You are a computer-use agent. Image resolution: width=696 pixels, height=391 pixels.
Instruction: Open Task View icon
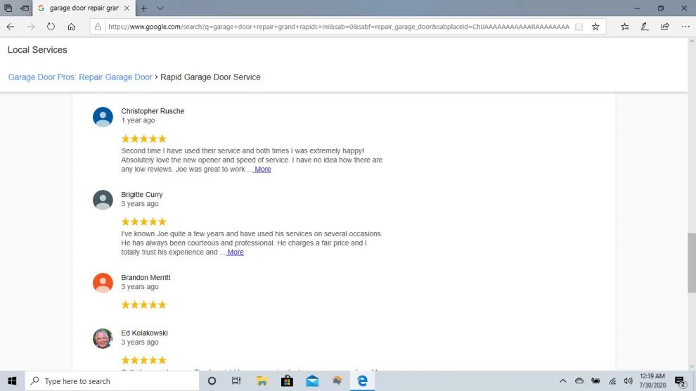click(x=236, y=380)
